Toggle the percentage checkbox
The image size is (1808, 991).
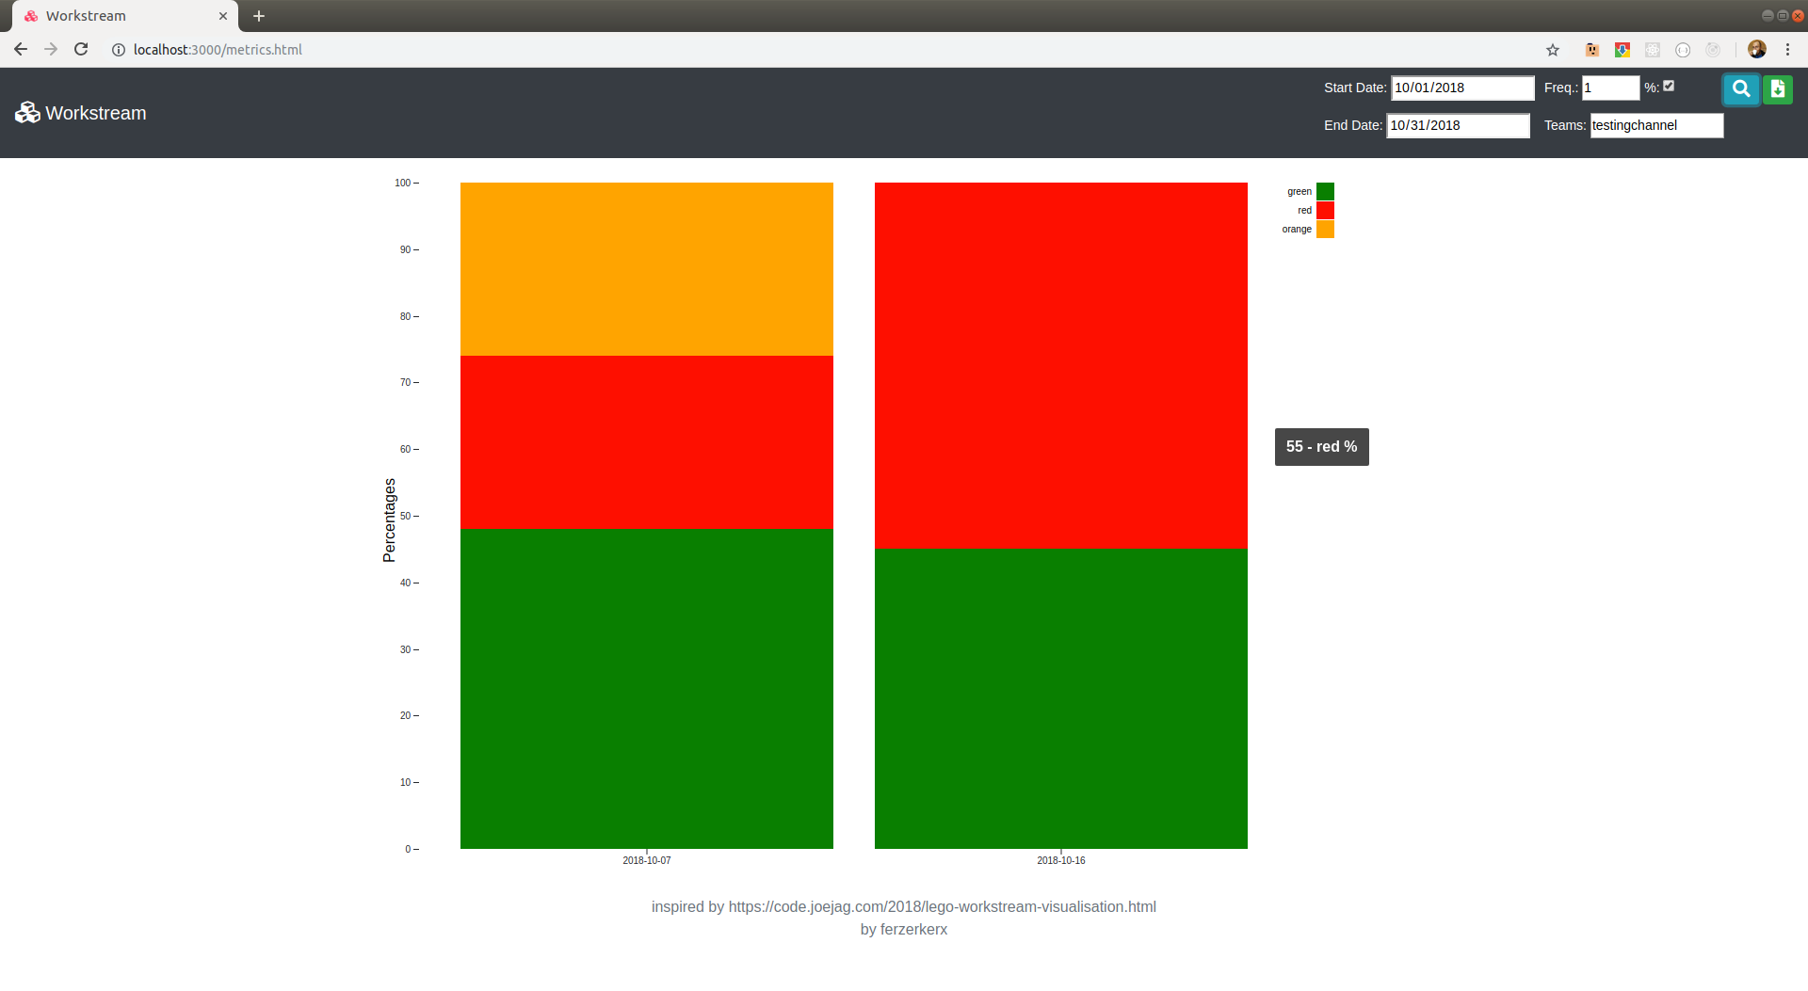point(1669,86)
